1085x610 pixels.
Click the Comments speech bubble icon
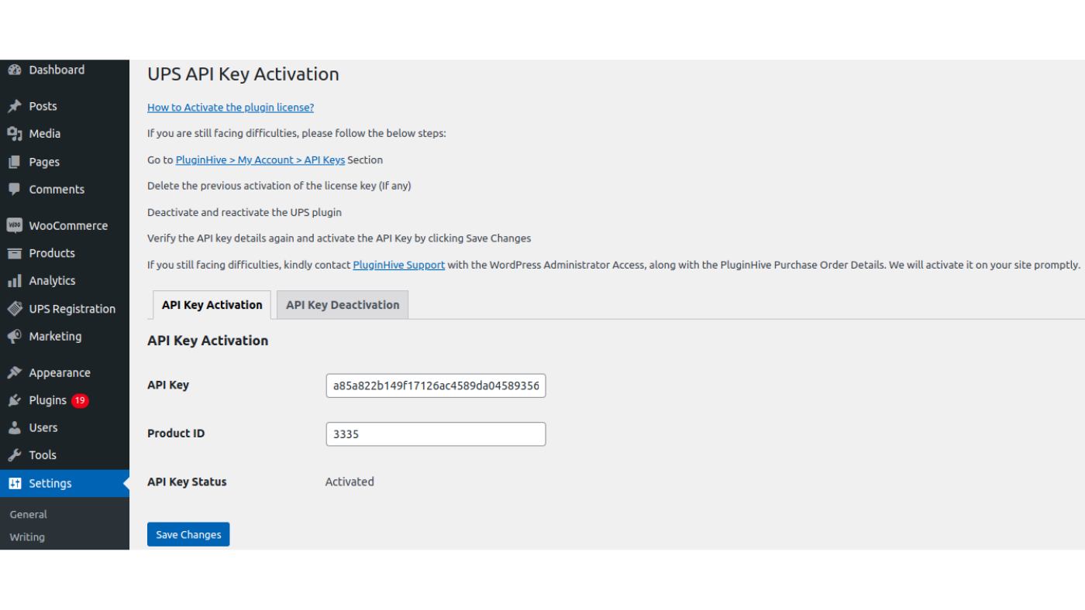[x=15, y=190]
